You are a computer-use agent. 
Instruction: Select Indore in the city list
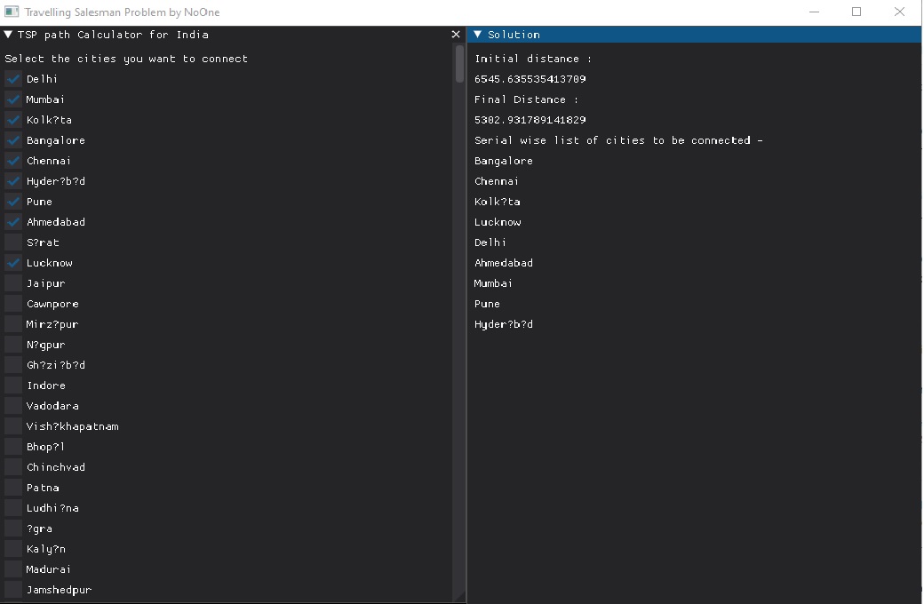click(x=12, y=385)
